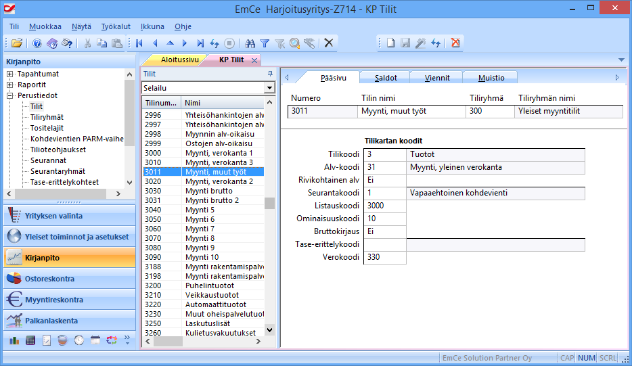Image resolution: width=632 pixels, height=366 pixels.
Task: Open the Työkalut menu
Action: click(116, 26)
